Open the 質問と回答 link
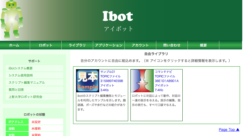 [34, 90]
